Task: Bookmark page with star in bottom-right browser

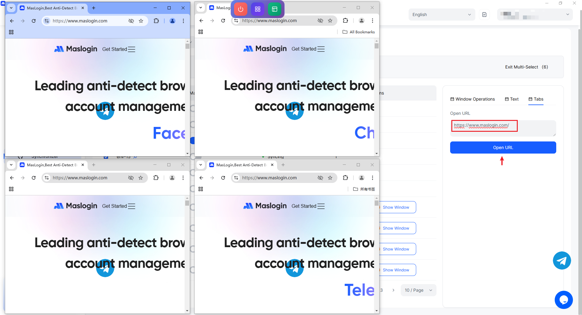Action: click(330, 178)
